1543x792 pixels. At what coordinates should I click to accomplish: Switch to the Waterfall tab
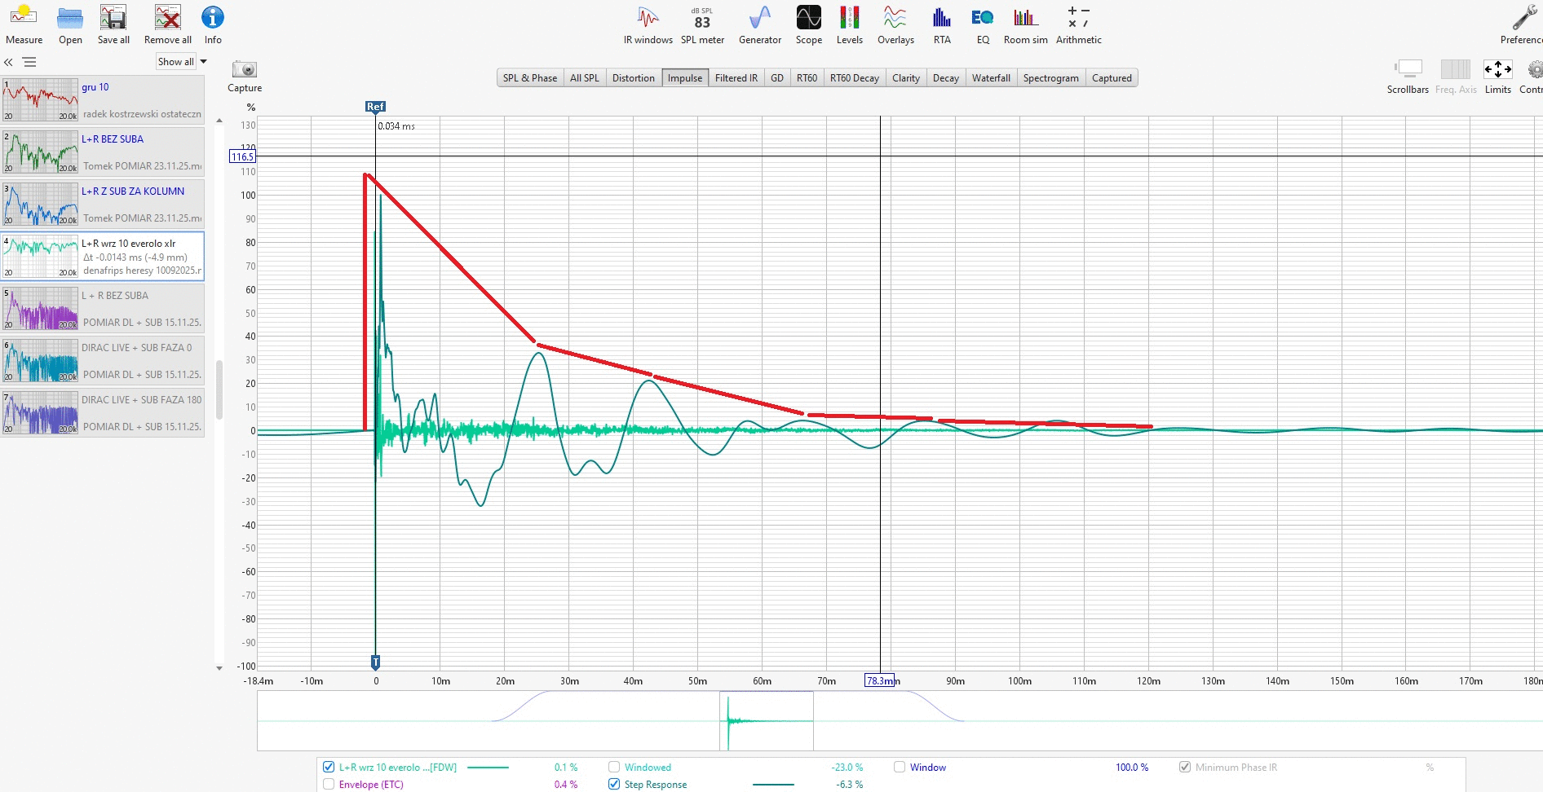tap(990, 78)
